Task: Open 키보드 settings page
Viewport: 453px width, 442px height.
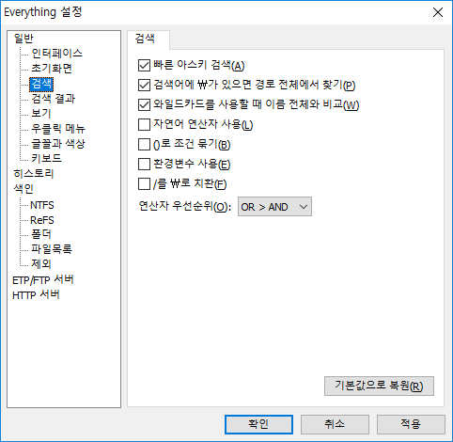Action: coord(46,158)
